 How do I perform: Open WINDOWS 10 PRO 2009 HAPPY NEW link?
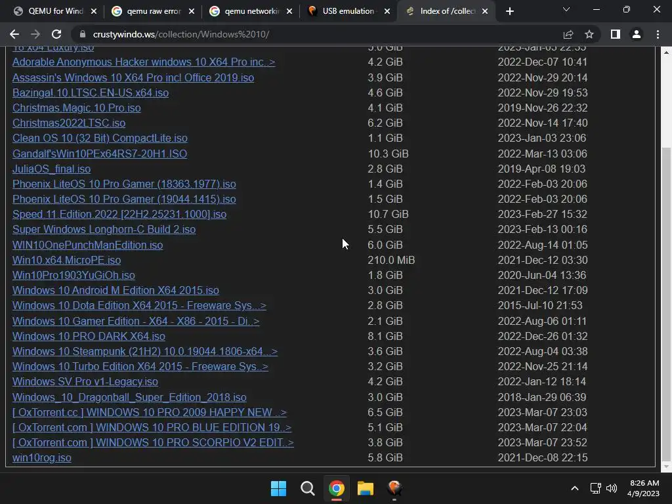[x=150, y=412]
